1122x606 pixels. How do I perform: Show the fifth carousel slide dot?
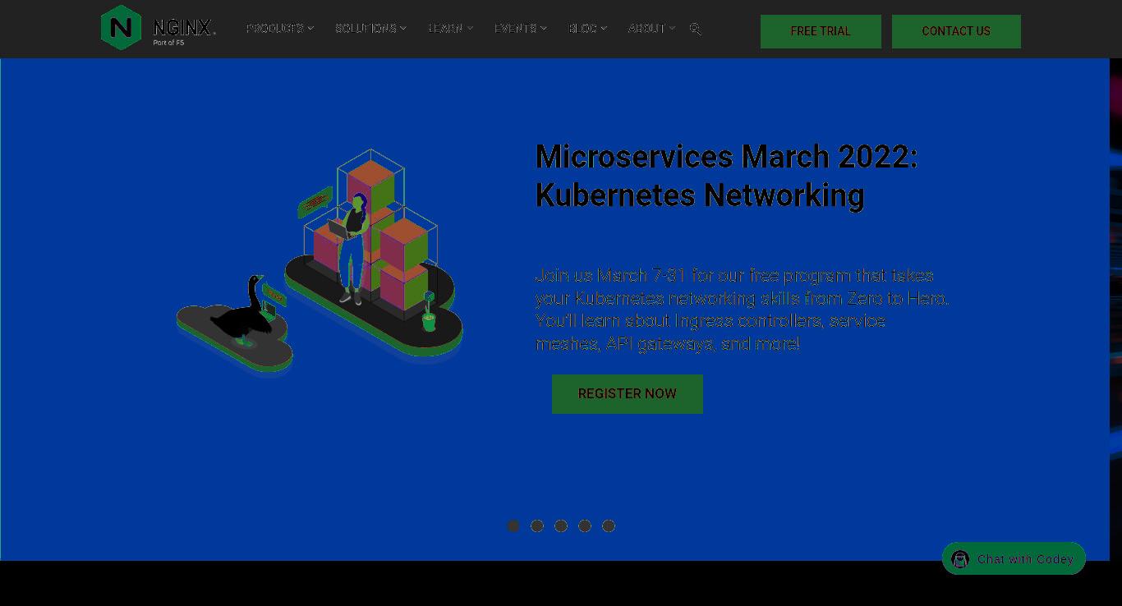tap(609, 526)
